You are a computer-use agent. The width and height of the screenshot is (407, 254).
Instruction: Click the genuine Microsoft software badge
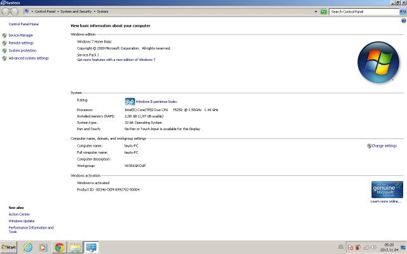pyautogui.click(x=387, y=189)
